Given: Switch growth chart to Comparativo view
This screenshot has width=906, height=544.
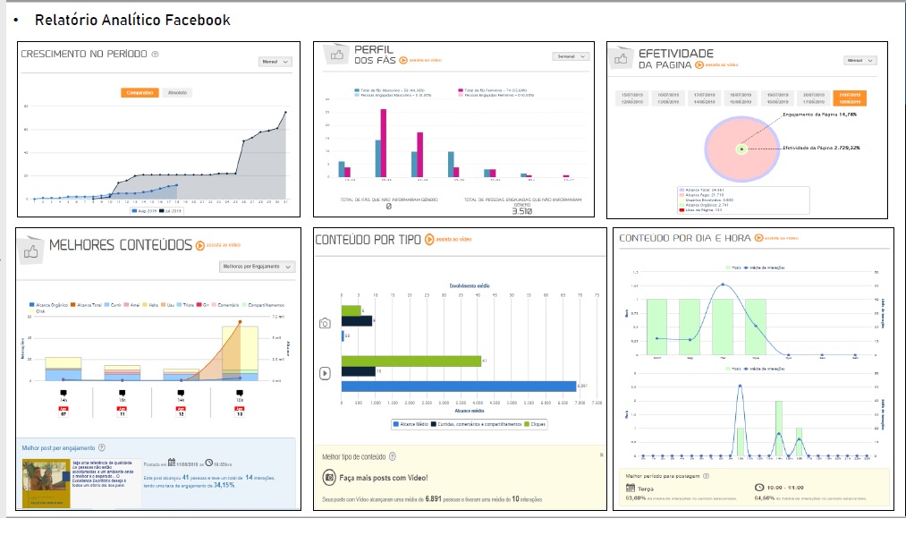Looking at the screenshot, I should click(x=140, y=92).
